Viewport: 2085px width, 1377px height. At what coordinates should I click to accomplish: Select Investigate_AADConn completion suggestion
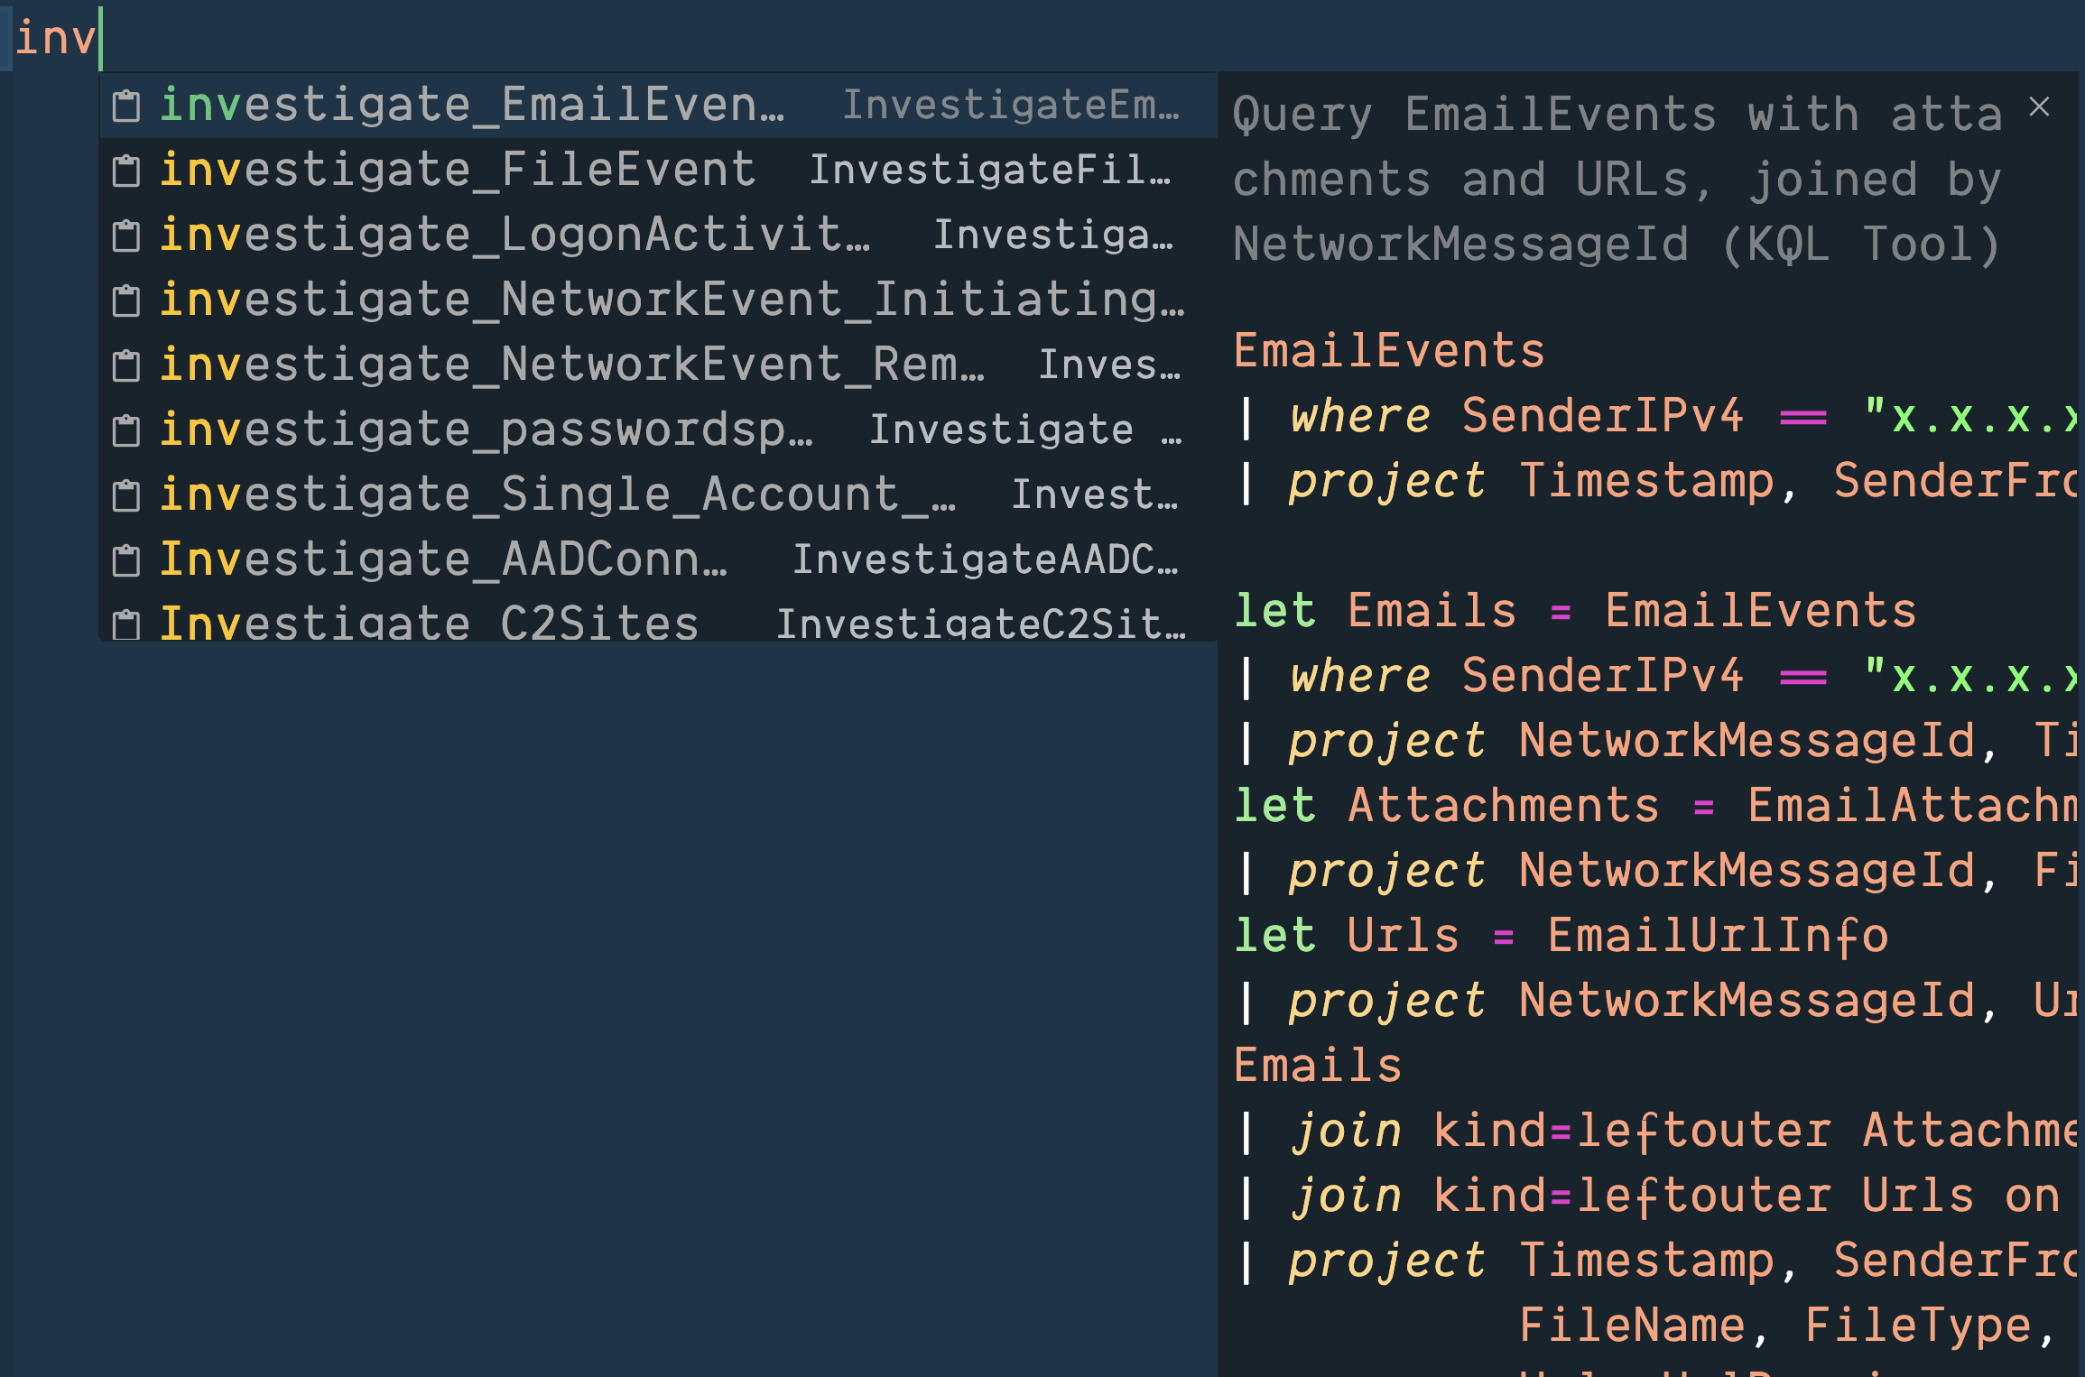click(x=442, y=559)
